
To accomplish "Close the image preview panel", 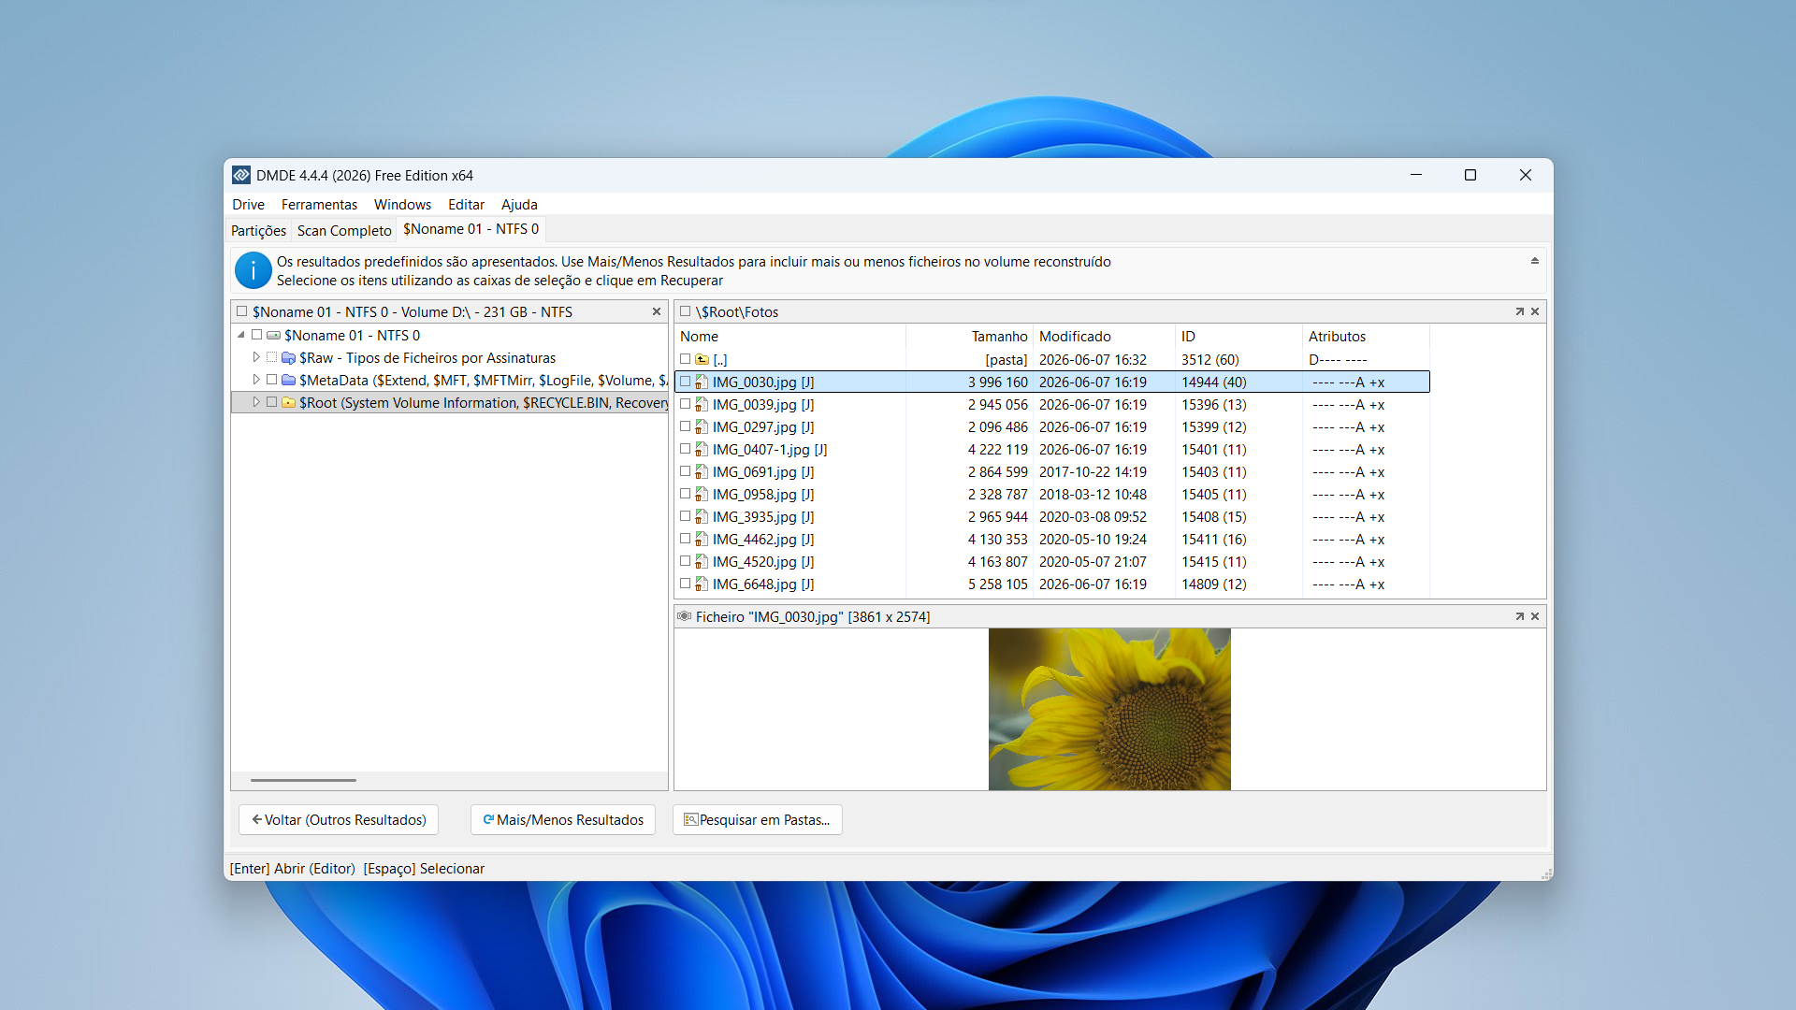I will point(1535,616).
